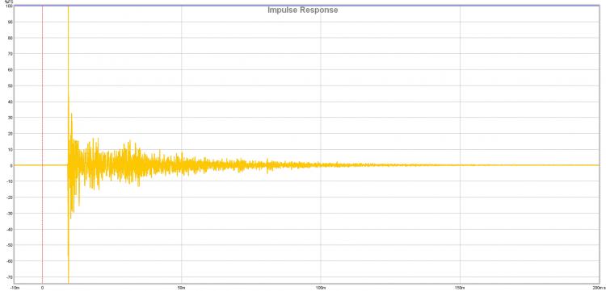Click the 50 value on vertical axis

tap(11, 86)
